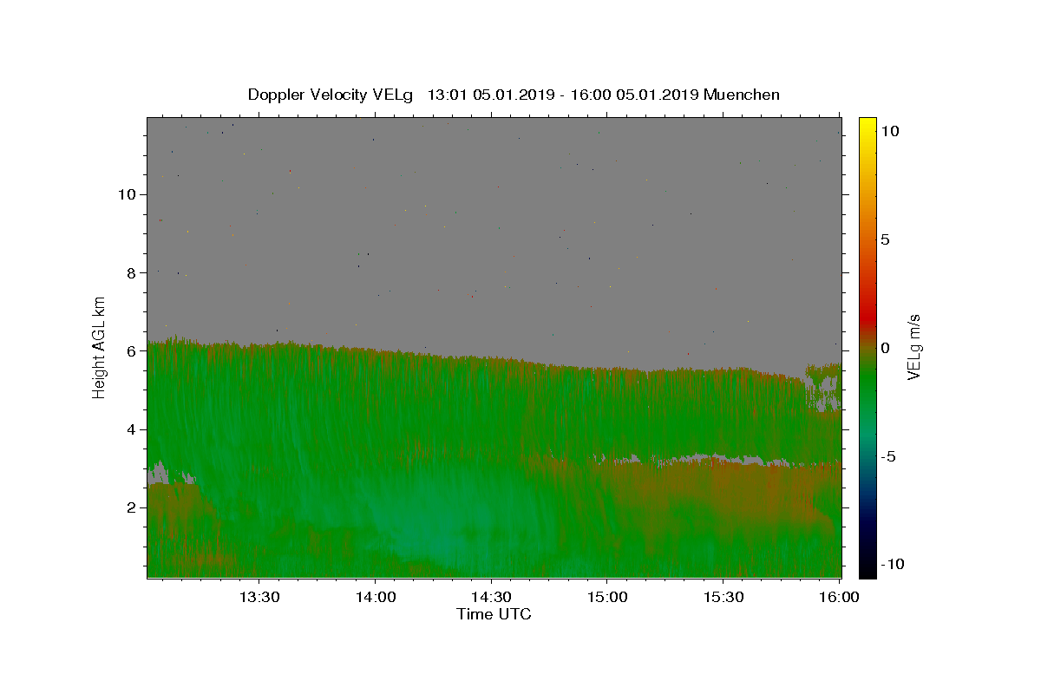Click the height axis label '8'
The width and height of the screenshot is (1041, 694).
[x=132, y=272]
